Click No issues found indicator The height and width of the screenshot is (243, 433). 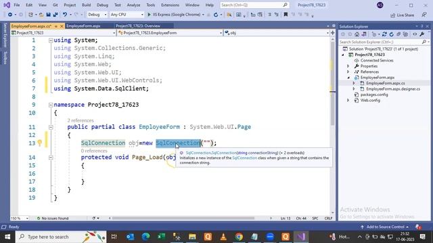(53, 218)
